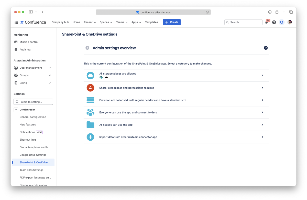
Task: Open the Recent dropdown menu
Action: (90, 22)
